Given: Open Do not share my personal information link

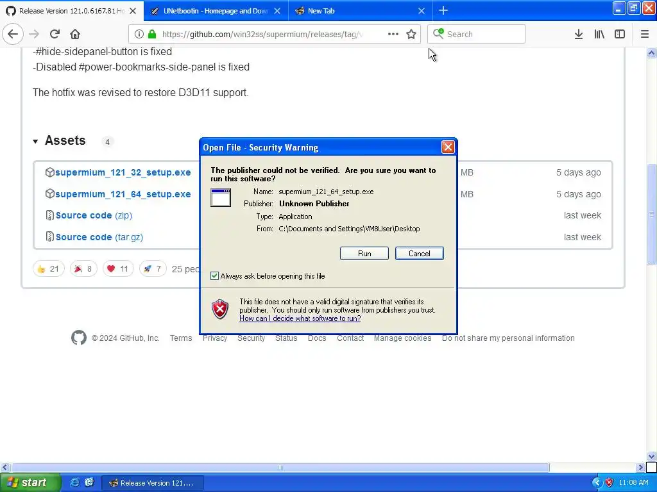Looking at the screenshot, I should pos(508,338).
